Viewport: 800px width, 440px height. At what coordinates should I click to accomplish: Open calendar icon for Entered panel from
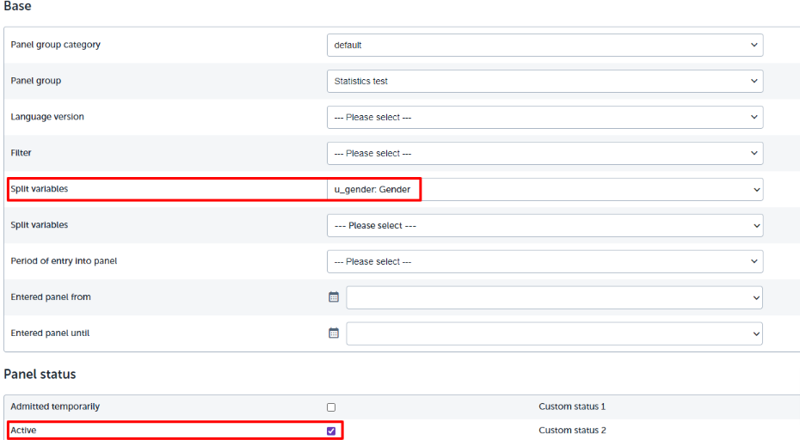coord(334,297)
